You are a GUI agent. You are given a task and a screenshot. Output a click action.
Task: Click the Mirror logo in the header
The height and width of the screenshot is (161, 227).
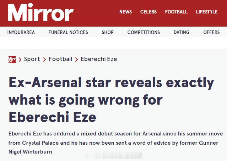pos(40,12)
